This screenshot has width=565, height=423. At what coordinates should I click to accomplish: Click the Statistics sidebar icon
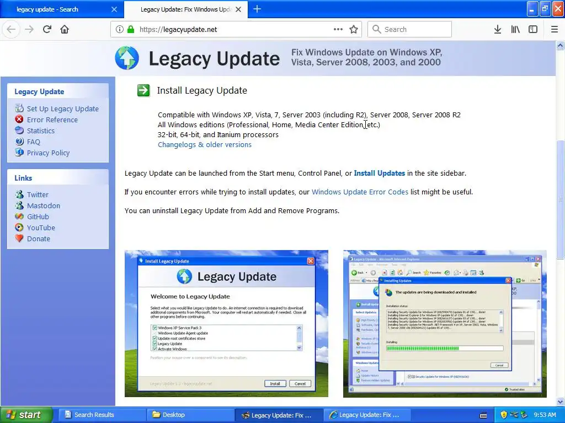click(19, 130)
